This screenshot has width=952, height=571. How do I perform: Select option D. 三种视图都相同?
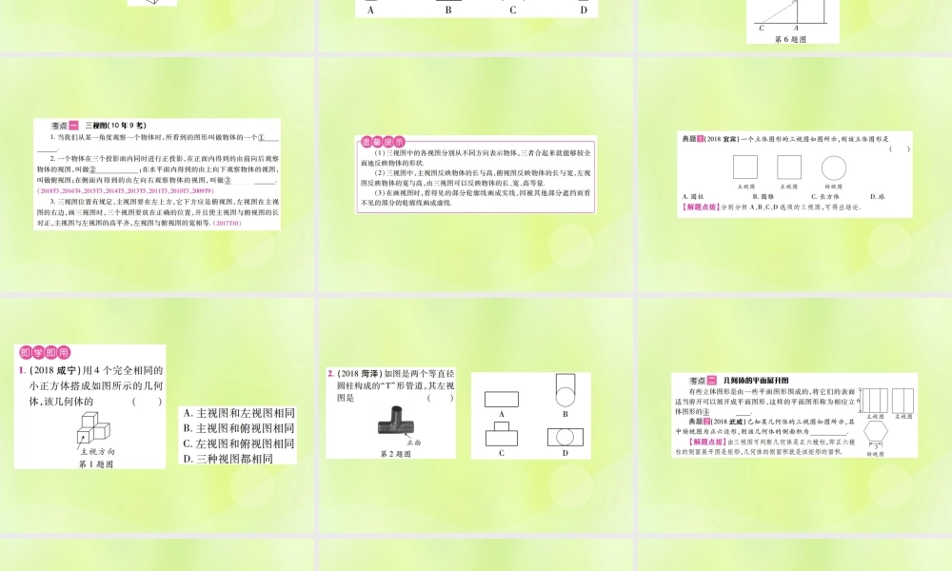(228, 459)
